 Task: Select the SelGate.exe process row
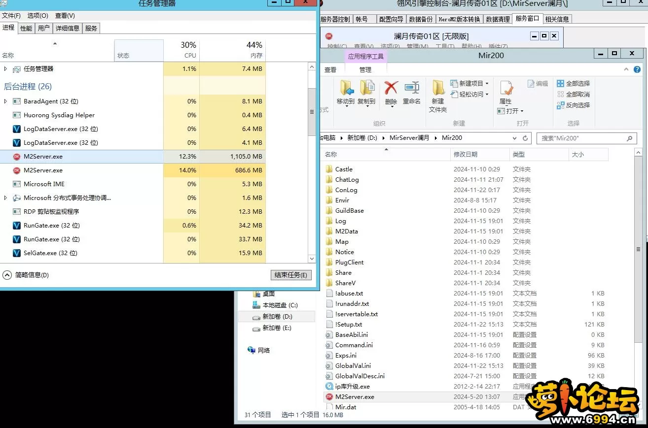[133, 253]
